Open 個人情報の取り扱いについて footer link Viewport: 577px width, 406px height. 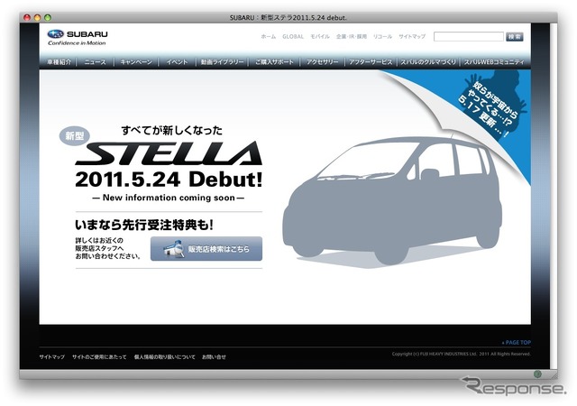point(164,356)
